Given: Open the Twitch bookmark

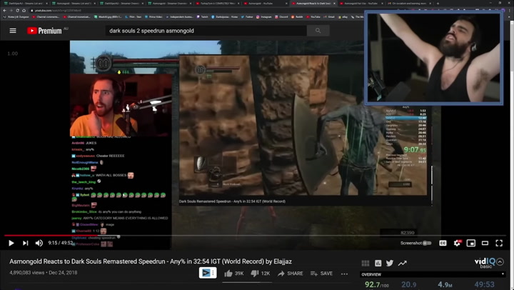Looking at the screenshot, I should tap(203, 16).
